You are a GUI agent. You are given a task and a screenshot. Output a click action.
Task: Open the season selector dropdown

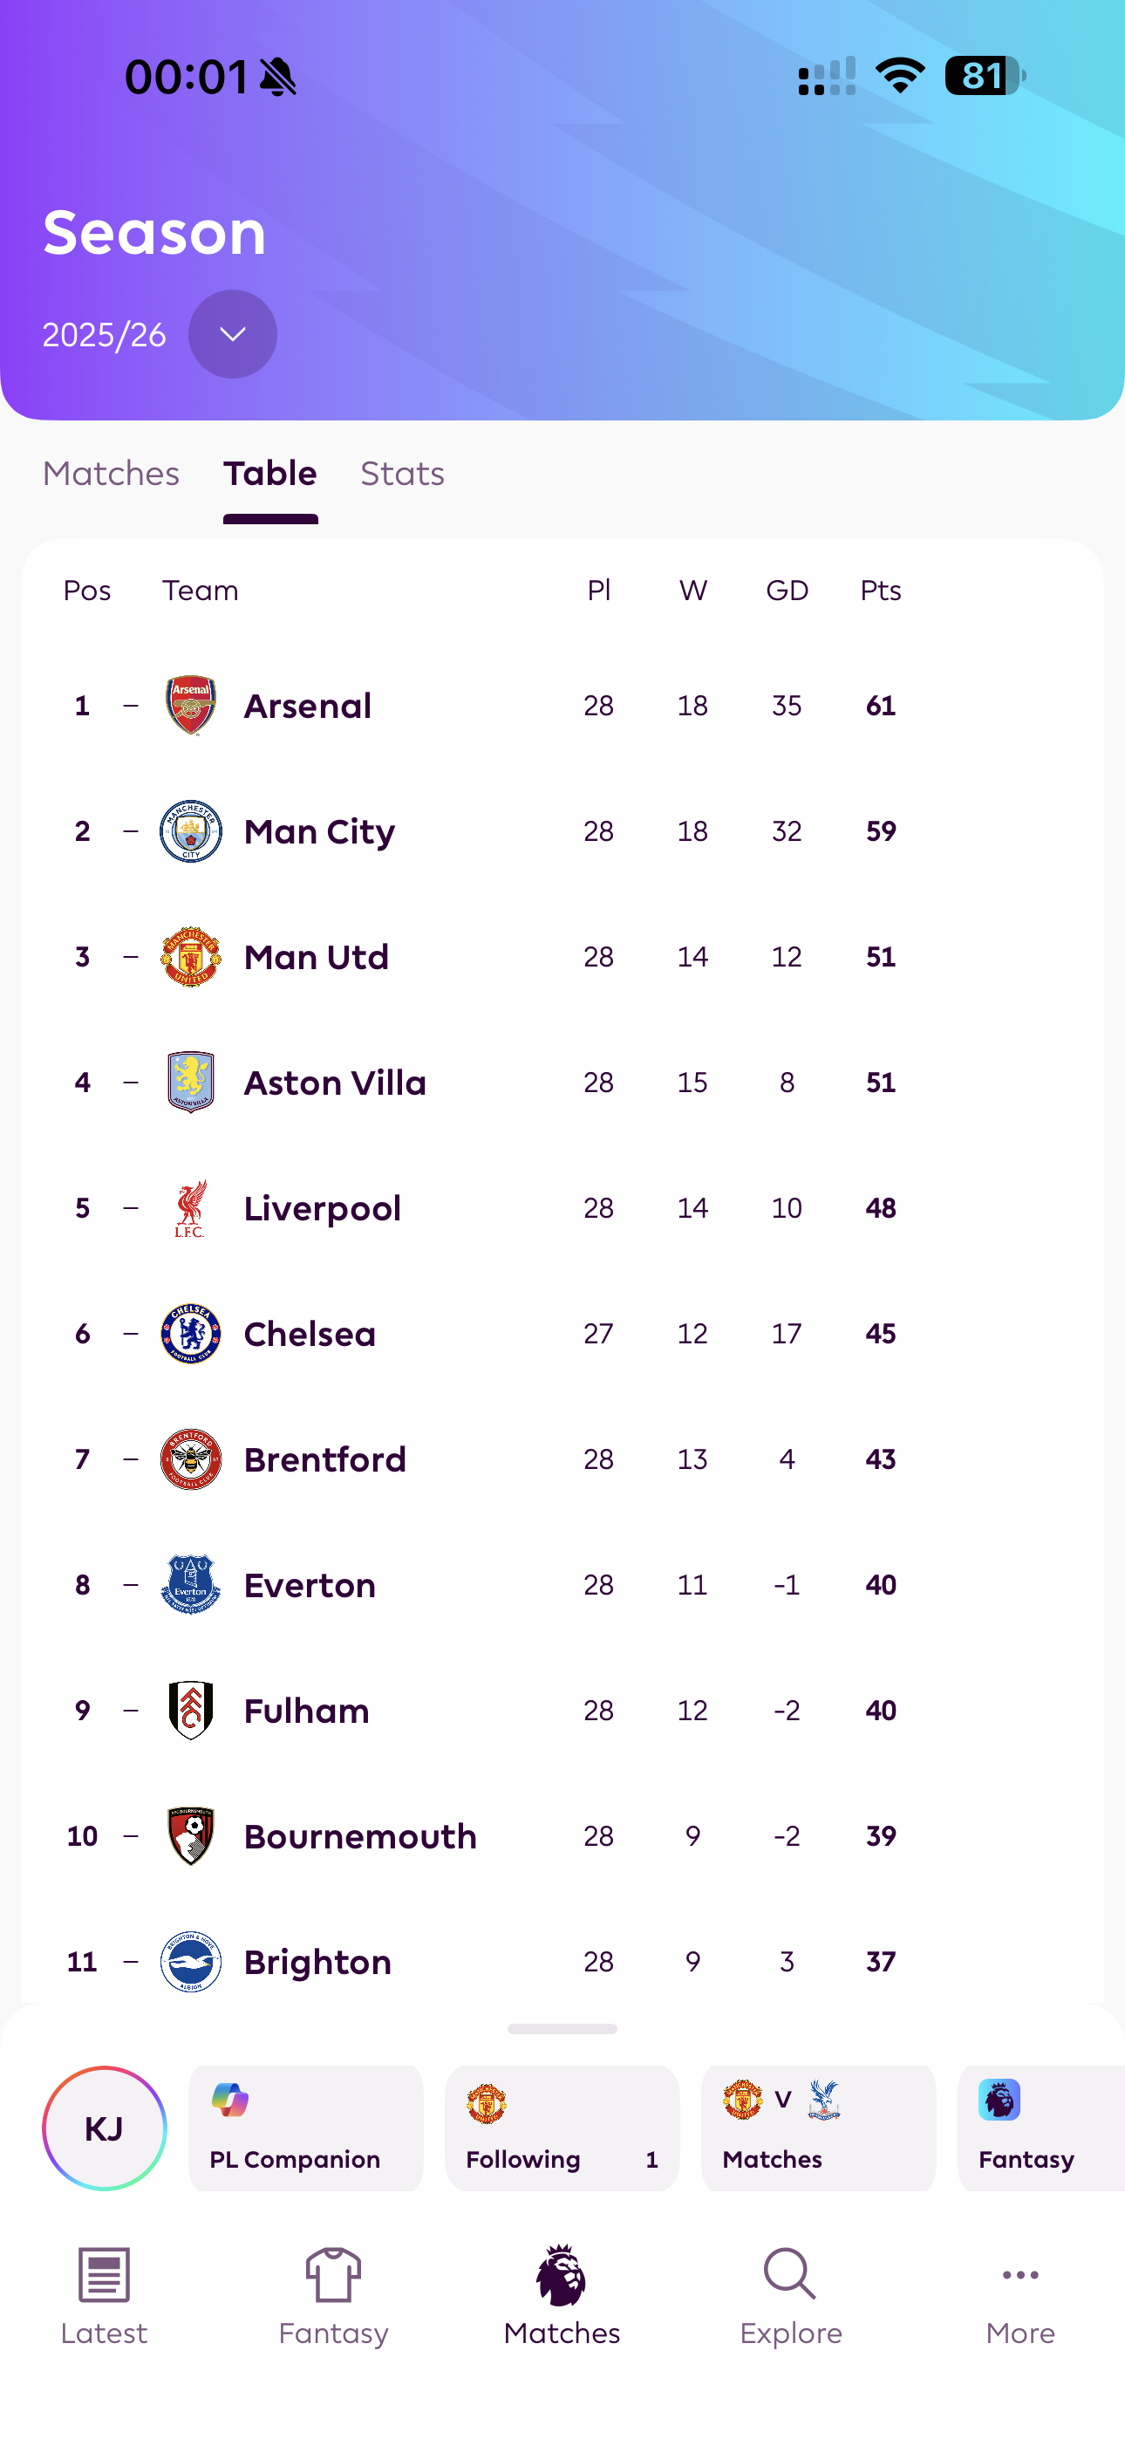point(232,334)
